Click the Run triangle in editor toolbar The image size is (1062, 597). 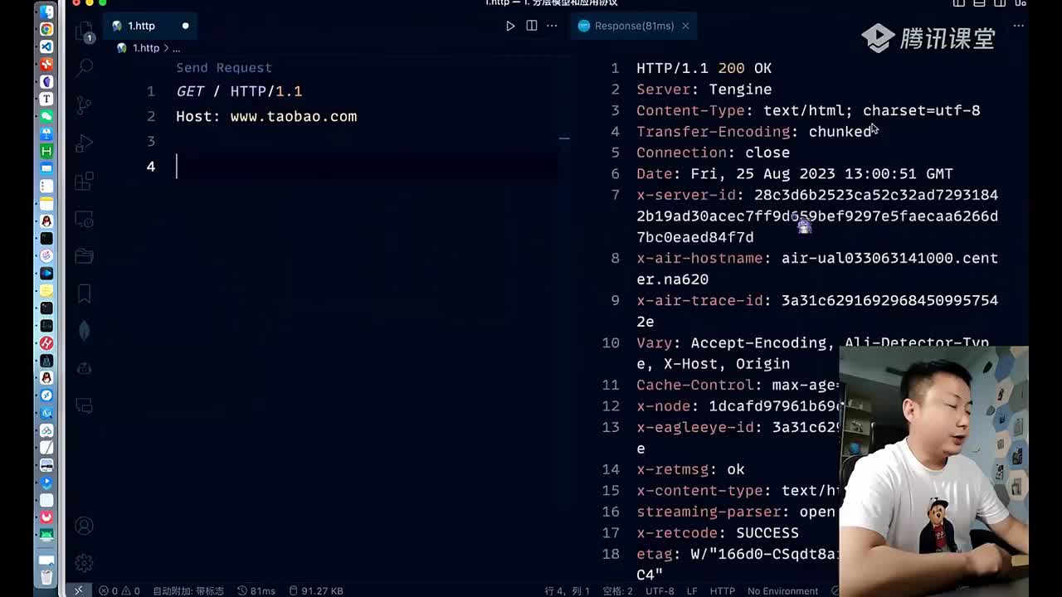pos(510,26)
